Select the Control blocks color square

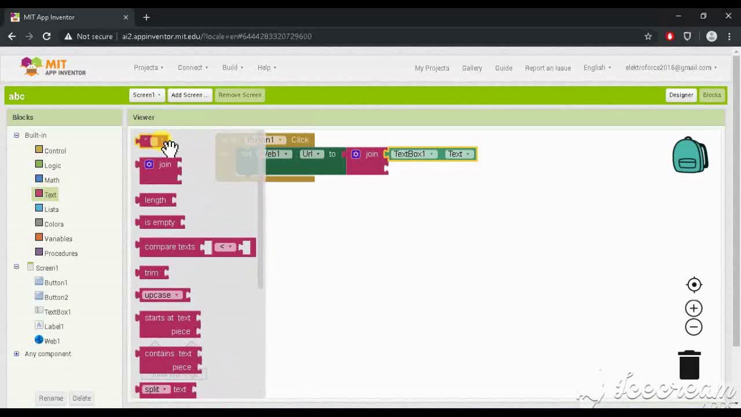pos(39,150)
